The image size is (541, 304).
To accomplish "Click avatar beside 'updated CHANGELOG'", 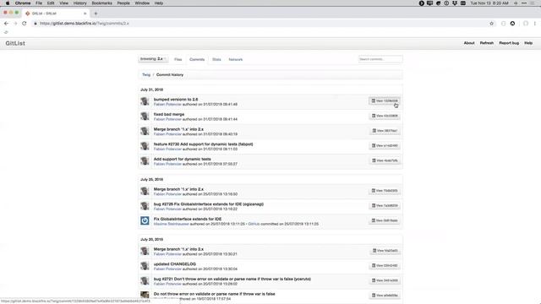I will click(x=145, y=266).
